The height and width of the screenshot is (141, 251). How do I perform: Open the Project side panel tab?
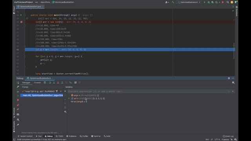[14, 9]
